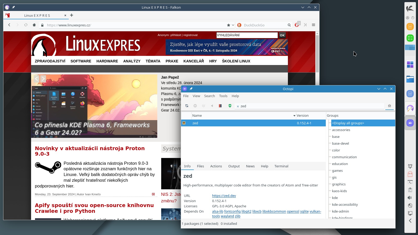Launch the green calculator app from the dock
The height and width of the screenshot is (235, 418).
(410, 38)
